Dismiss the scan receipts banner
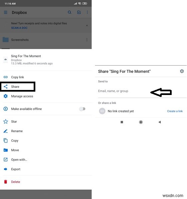The width and height of the screenshot is (187, 199). point(87,25)
